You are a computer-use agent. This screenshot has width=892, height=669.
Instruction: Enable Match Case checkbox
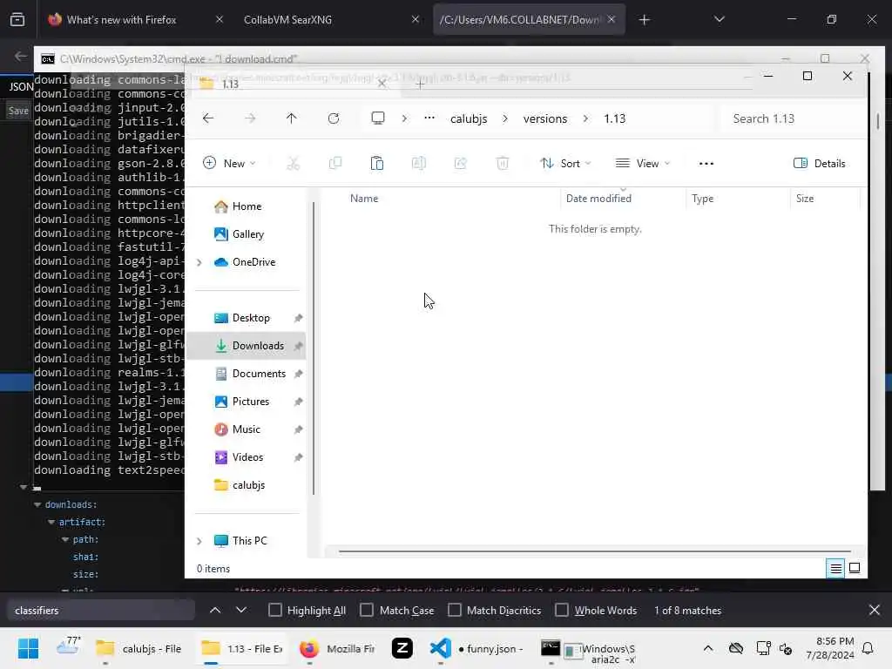point(367,611)
